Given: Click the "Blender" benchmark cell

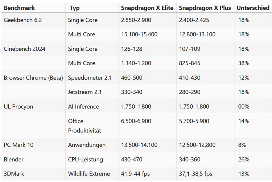Looking at the screenshot, I should [14, 159].
